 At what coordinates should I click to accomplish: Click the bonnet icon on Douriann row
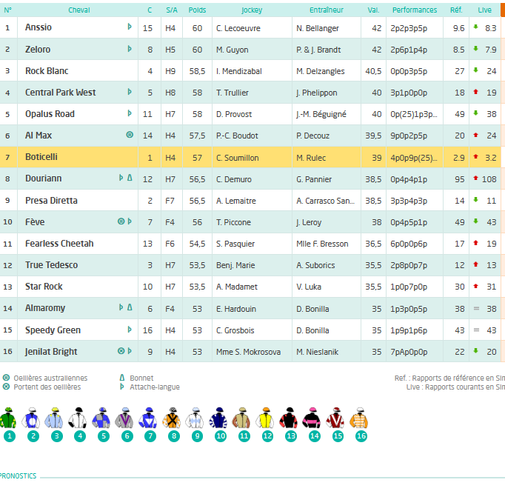tap(130, 178)
